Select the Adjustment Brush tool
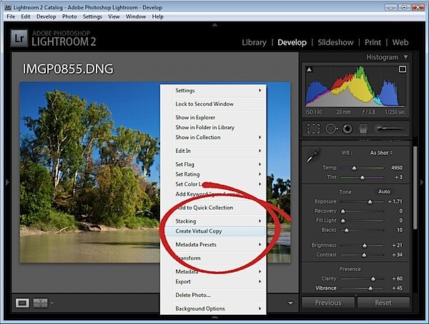The height and width of the screenshot is (324, 429). coord(390,128)
